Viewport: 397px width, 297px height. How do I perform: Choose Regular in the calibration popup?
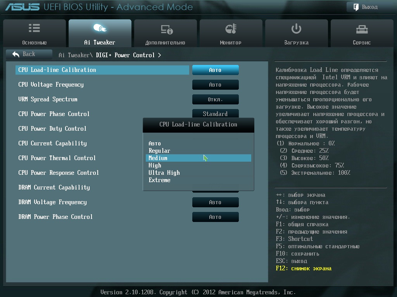click(x=198, y=151)
